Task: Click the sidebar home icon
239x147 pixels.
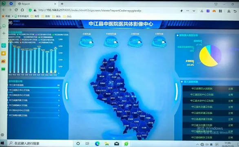Action: click(4, 26)
